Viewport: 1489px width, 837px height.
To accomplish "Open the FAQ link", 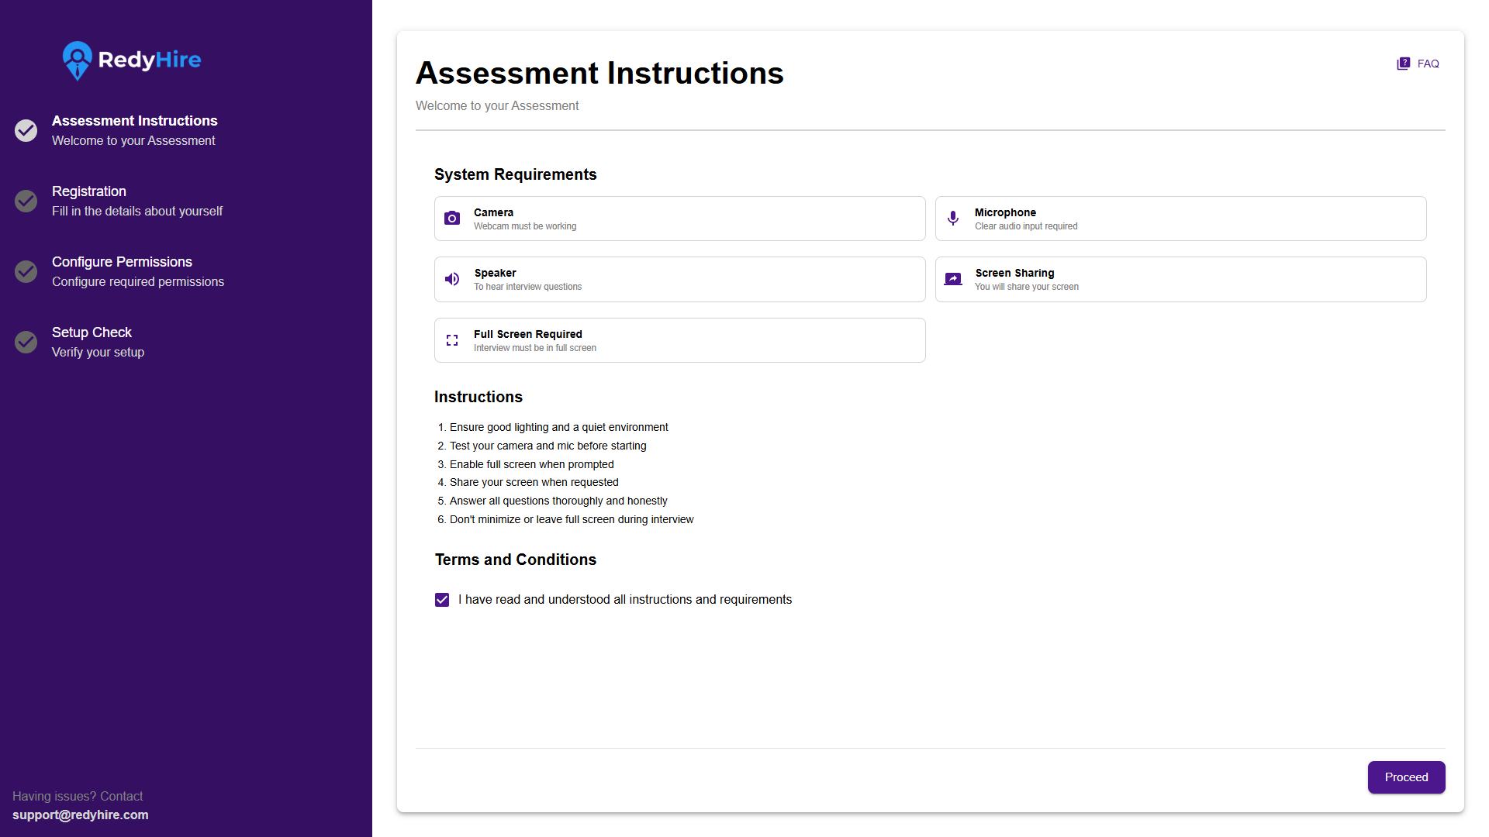I will click(x=1418, y=64).
